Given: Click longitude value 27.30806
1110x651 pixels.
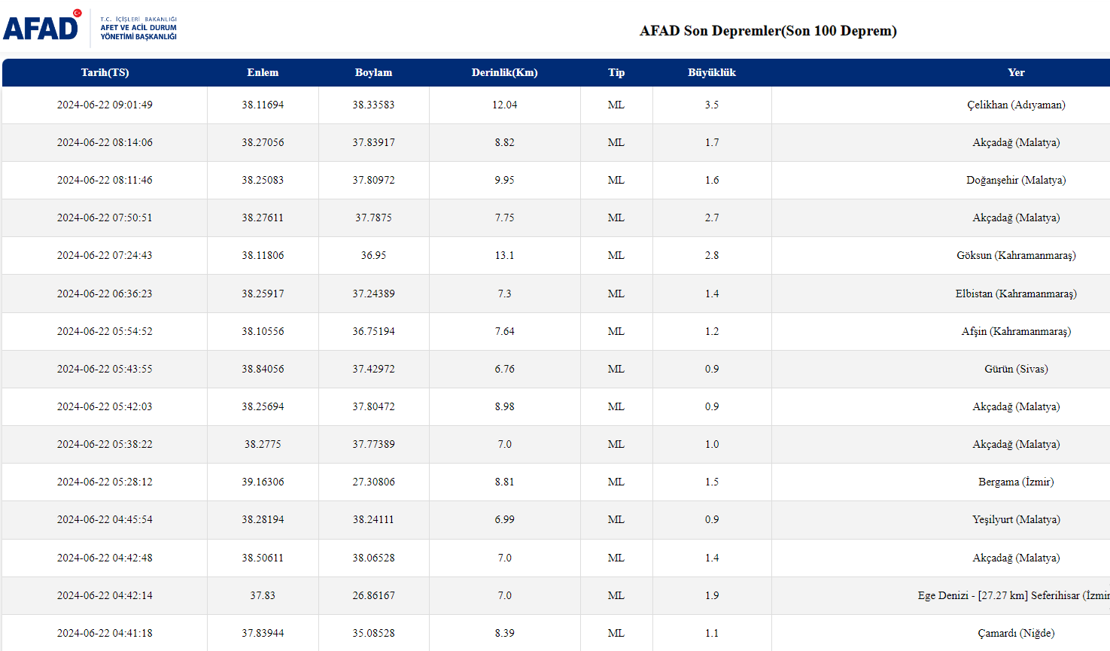Looking at the screenshot, I should click(373, 482).
